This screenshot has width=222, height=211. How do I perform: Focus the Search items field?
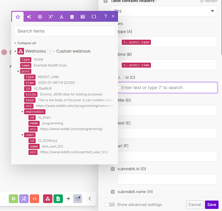[65, 31]
